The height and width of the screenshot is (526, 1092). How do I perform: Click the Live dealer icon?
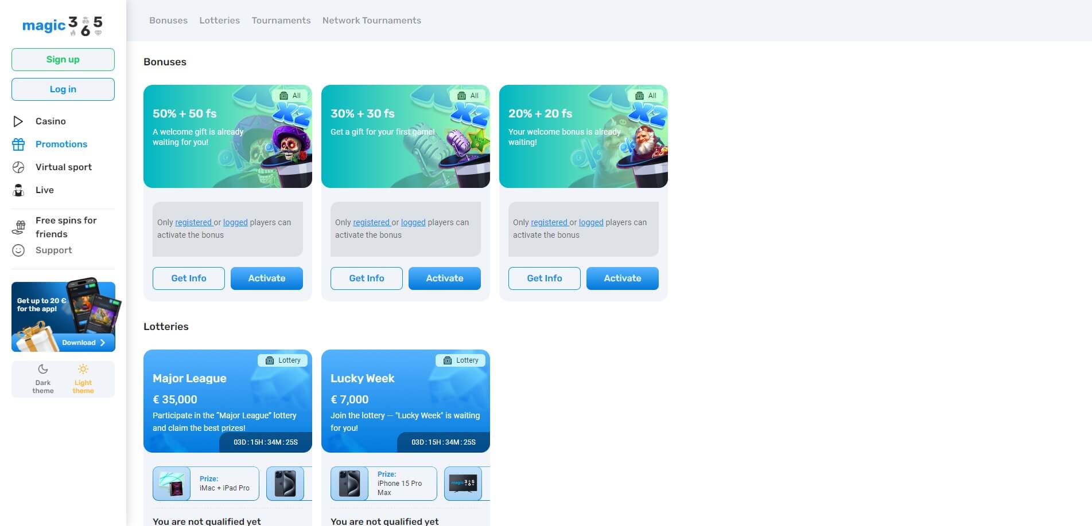[x=18, y=190]
